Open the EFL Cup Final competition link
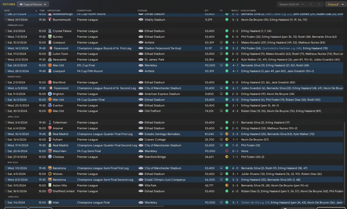The height and width of the screenshot is (209, 347). pyautogui.click(x=86, y=65)
